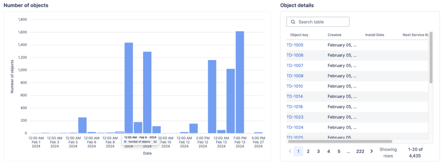Click the '12:00 AM Feb 1 2024' axis label

tap(36, 142)
